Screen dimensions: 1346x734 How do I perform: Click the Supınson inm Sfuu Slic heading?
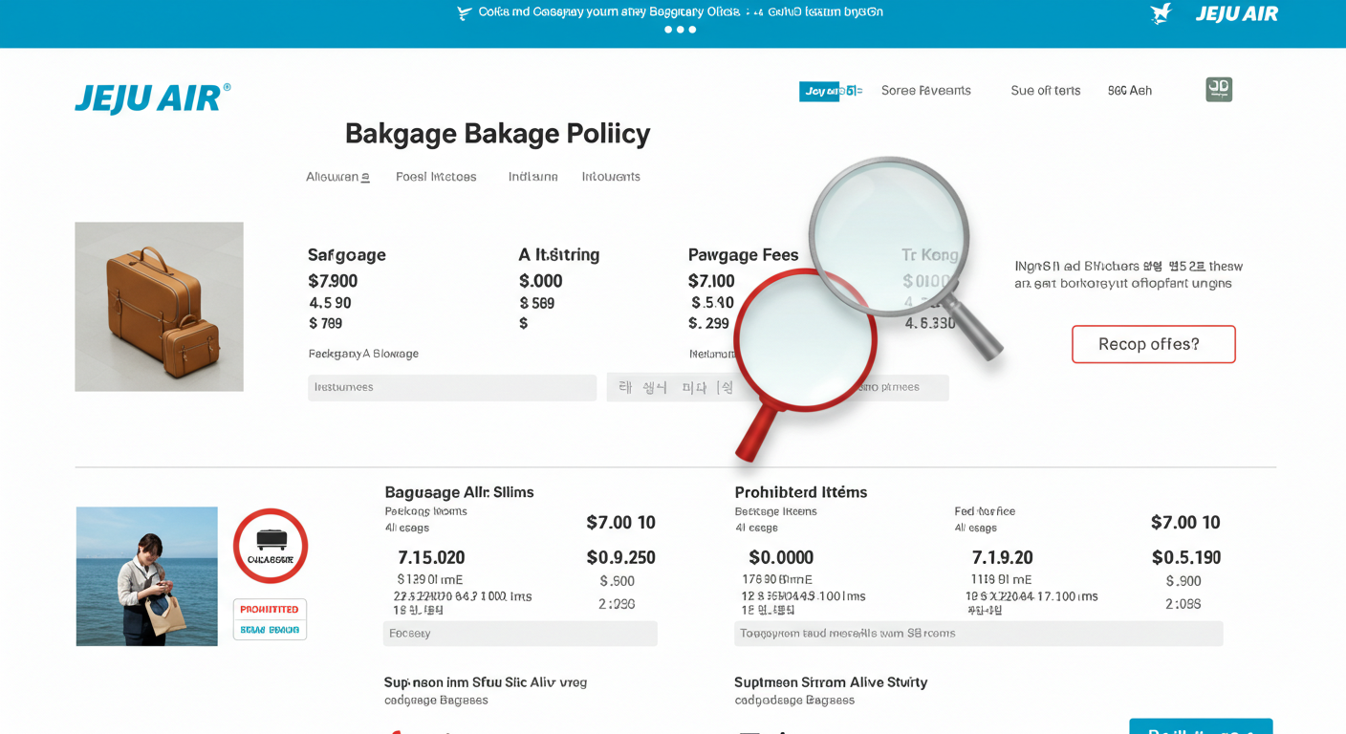click(486, 682)
